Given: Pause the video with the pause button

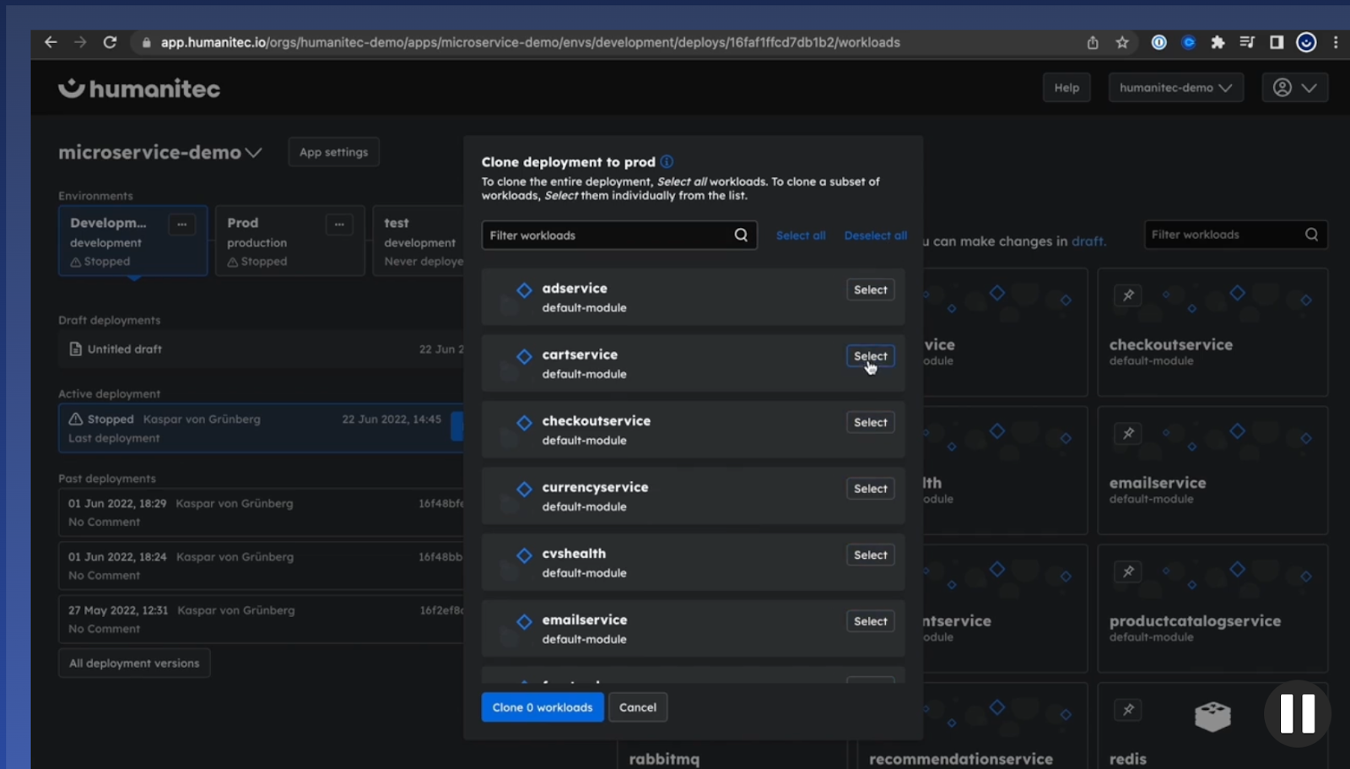Looking at the screenshot, I should (x=1297, y=713).
